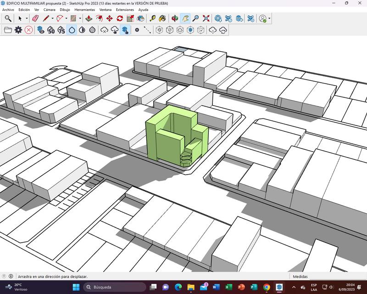The image size is (367, 294).
Task: Choose the Rotate tool
Action: 120,18
